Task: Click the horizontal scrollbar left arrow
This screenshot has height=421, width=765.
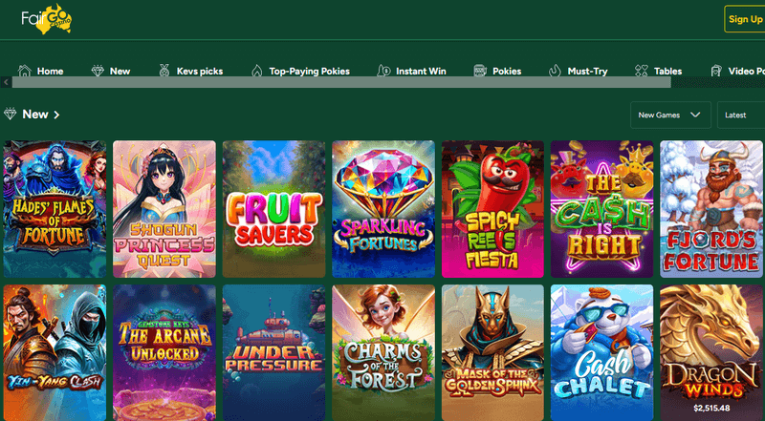Action: (6, 82)
